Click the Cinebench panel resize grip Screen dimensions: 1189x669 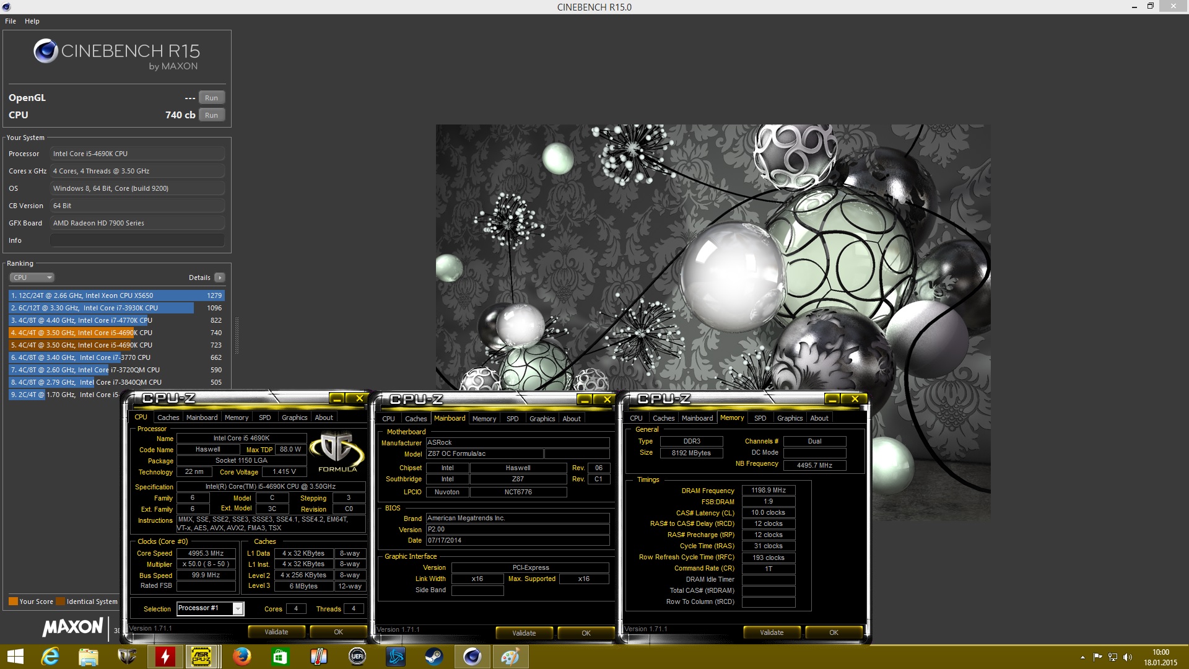[x=237, y=336]
